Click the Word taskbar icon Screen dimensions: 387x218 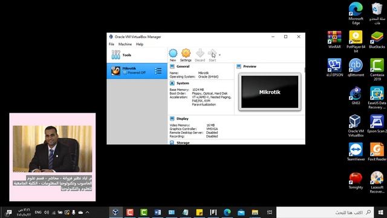(157, 212)
